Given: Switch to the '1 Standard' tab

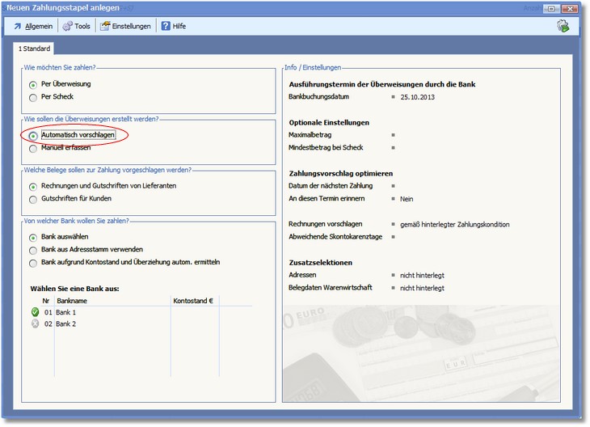Looking at the screenshot, I should pyautogui.click(x=35, y=49).
